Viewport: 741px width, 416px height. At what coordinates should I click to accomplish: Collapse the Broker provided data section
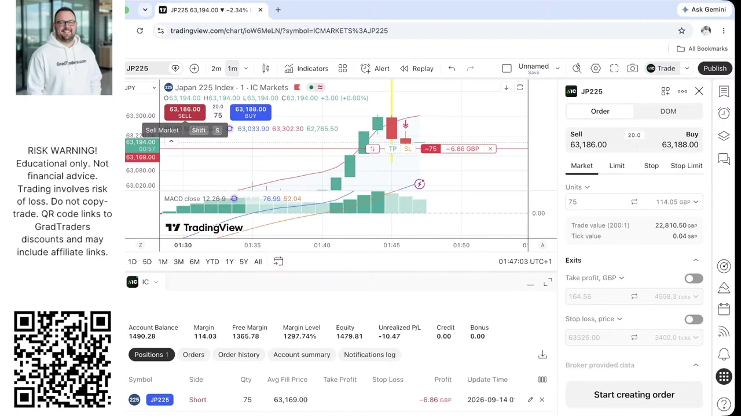(x=696, y=365)
